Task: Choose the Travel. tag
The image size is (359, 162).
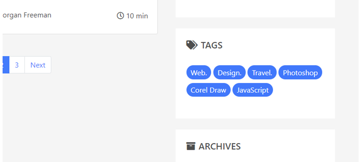Action: [x=262, y=73]
